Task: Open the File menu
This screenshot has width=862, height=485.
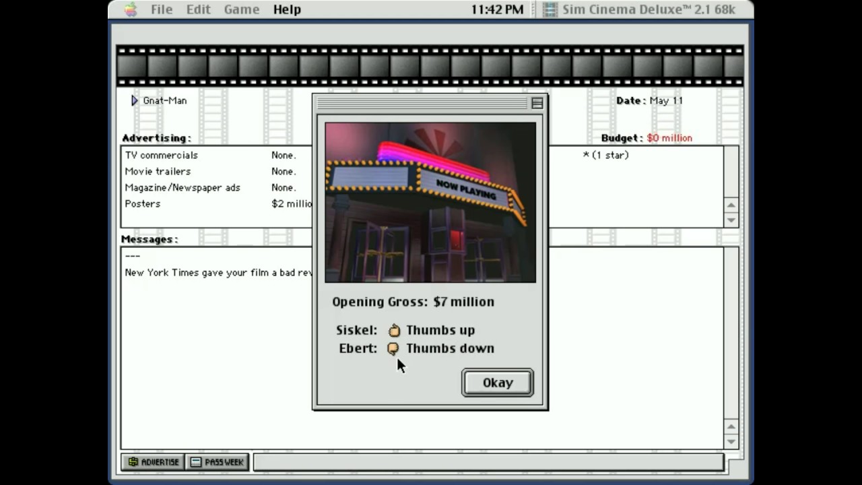Action: [162, 9]
